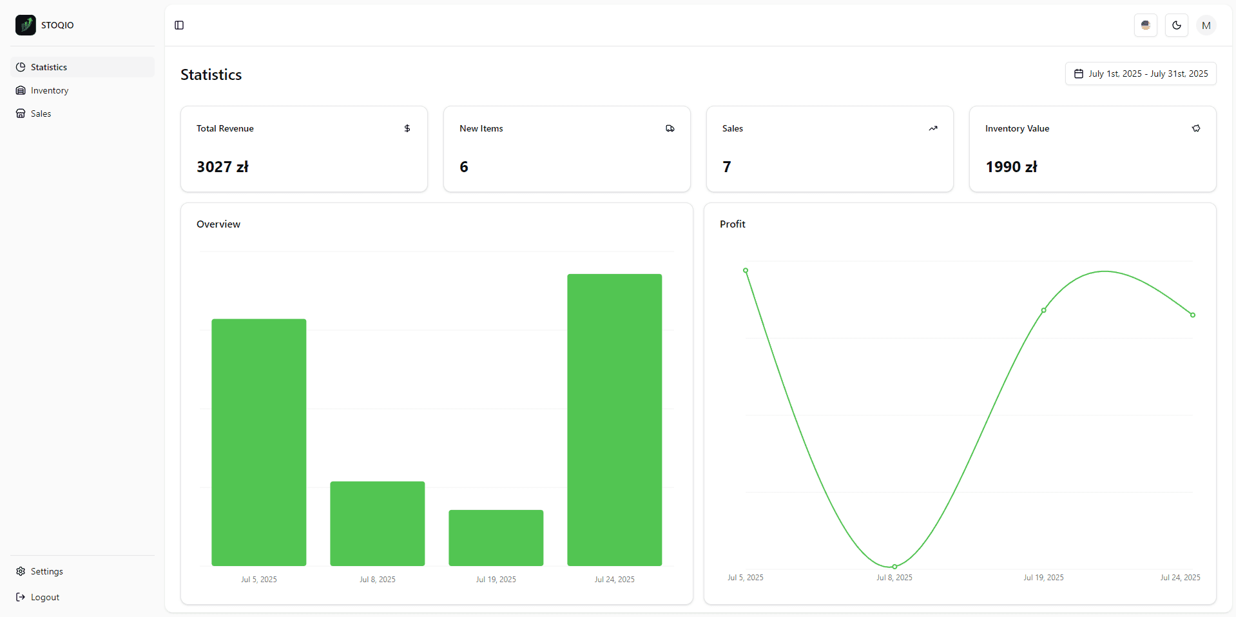Collapse the sidebar with the panel toggle
This screenshot has width=1236, height=617.
179,25
